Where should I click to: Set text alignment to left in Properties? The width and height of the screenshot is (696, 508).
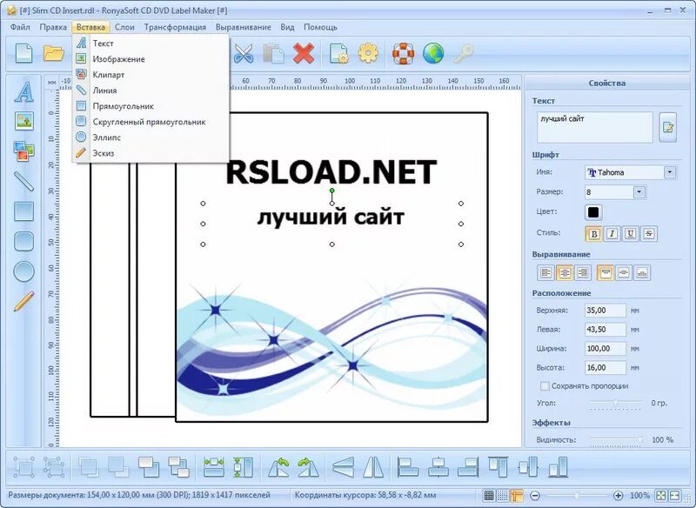[546, 272]
